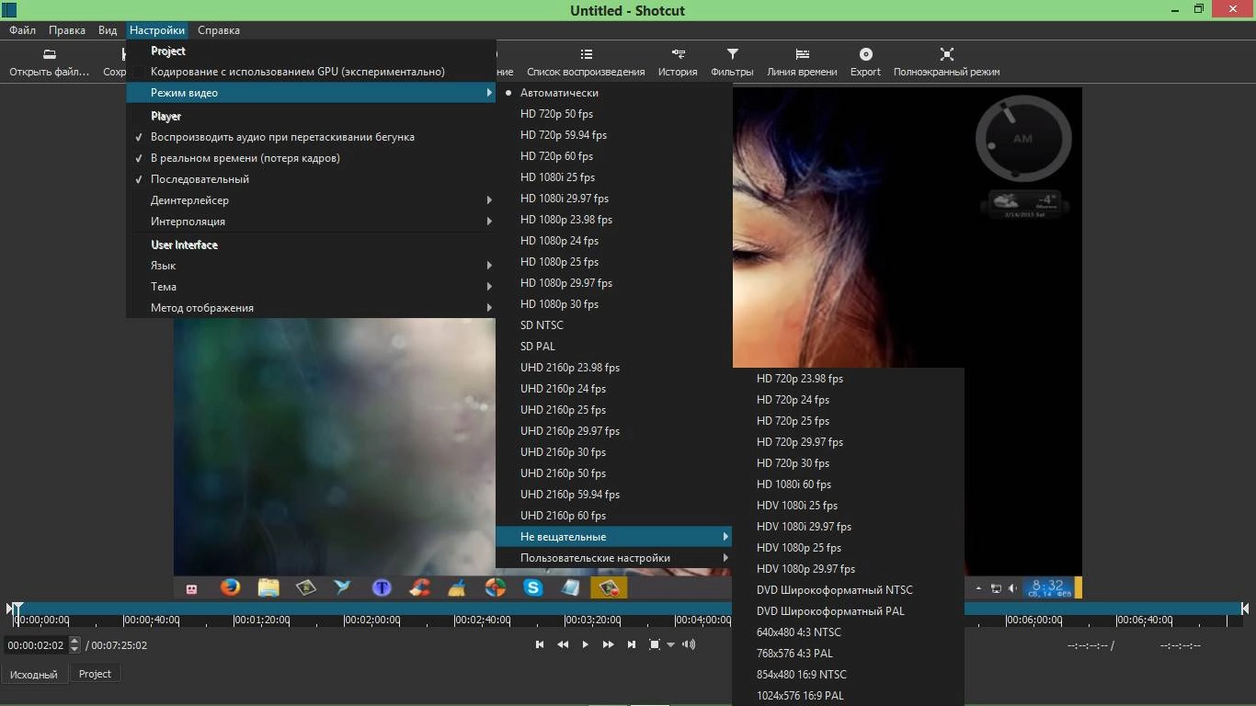Select the SD NTSC video mode

tap(614, 325)
